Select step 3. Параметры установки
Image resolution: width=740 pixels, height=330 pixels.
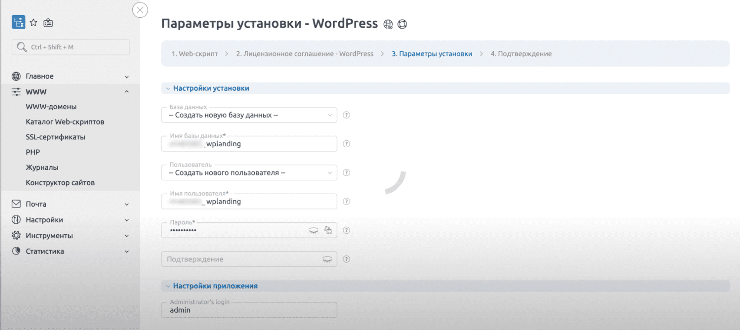[432, 54]
